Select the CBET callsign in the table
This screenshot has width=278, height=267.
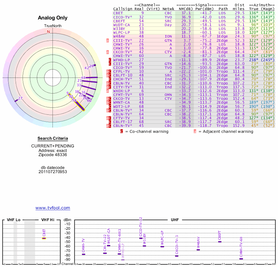pyautogui.click(x=117, y=13)
